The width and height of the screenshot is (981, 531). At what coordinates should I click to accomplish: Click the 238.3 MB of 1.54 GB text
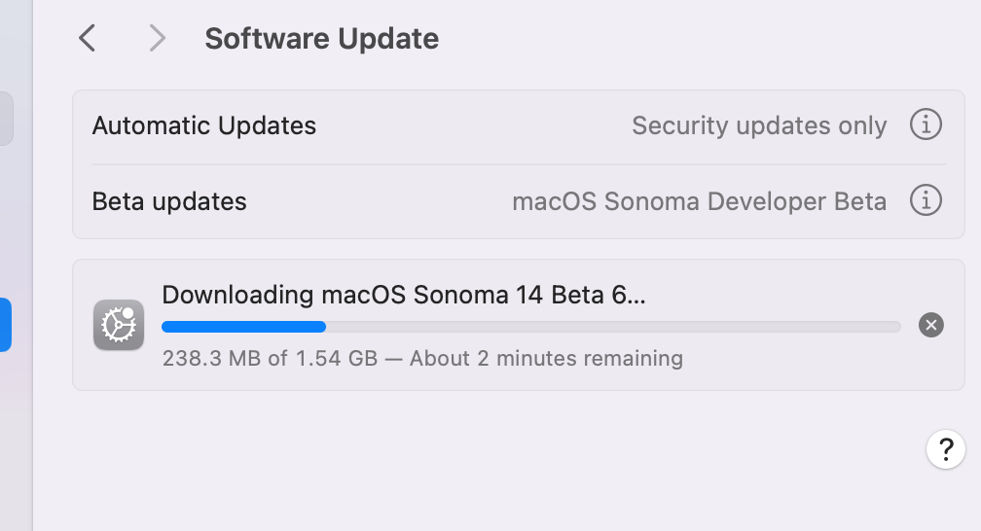[x=270, y=358]
